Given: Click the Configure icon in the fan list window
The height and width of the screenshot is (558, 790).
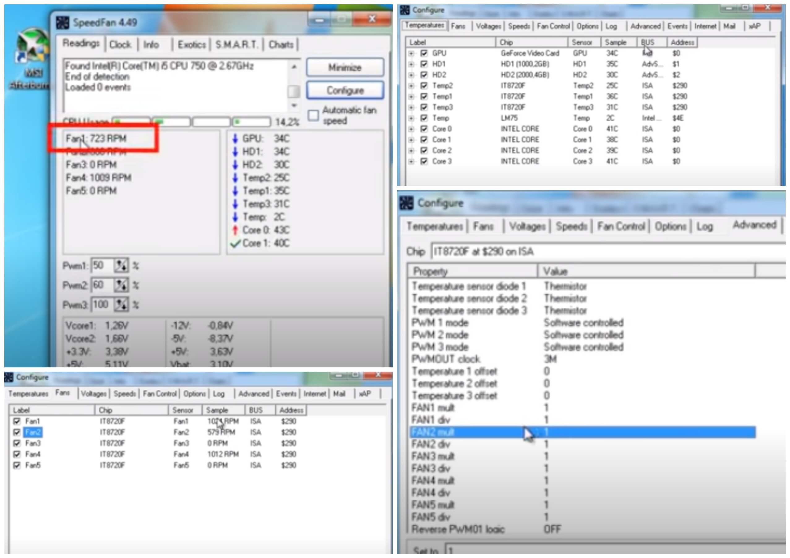Looking at the screenshot, I should pyautogui.click(x=9, y=377).
